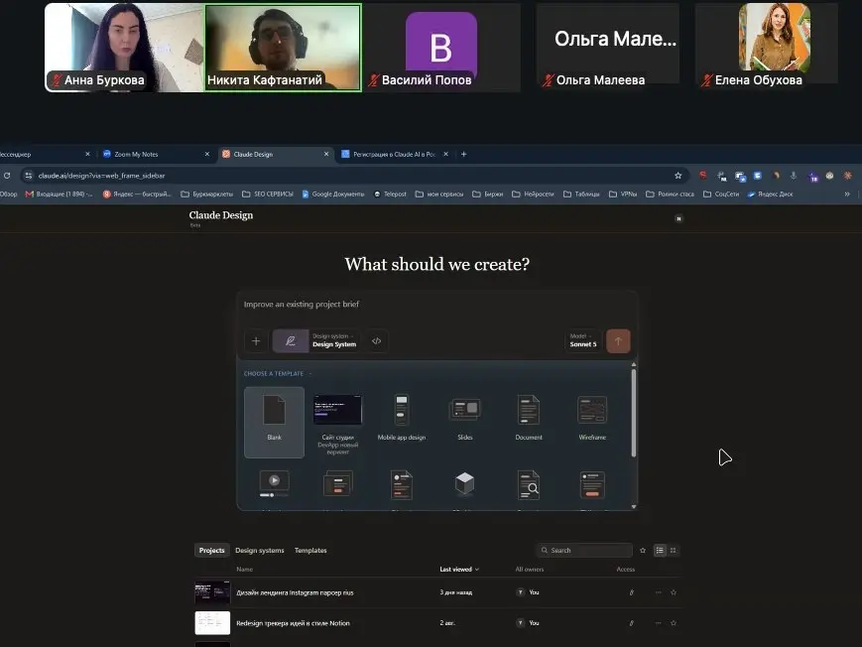This screenshot has height=647, width=862.
Task: Select Анна Буркова video tile
Action: point(125,48)
